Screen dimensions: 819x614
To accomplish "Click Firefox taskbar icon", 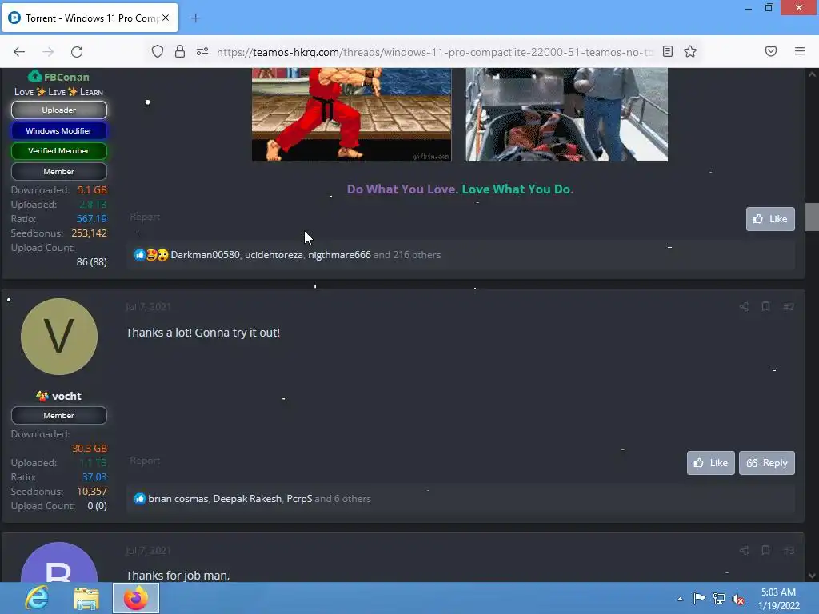I will 136,598.
